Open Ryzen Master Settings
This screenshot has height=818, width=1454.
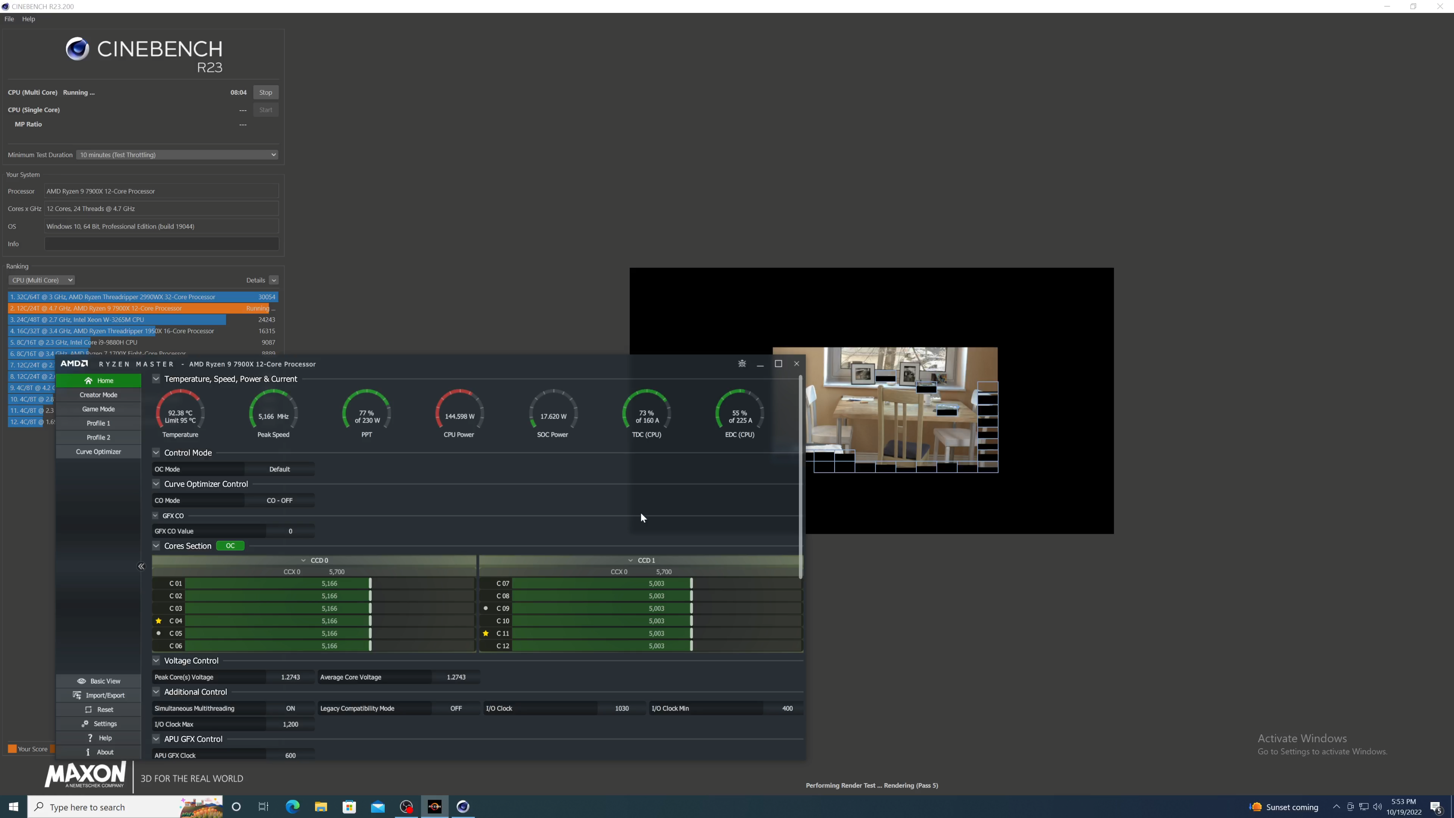pos(98,723)
